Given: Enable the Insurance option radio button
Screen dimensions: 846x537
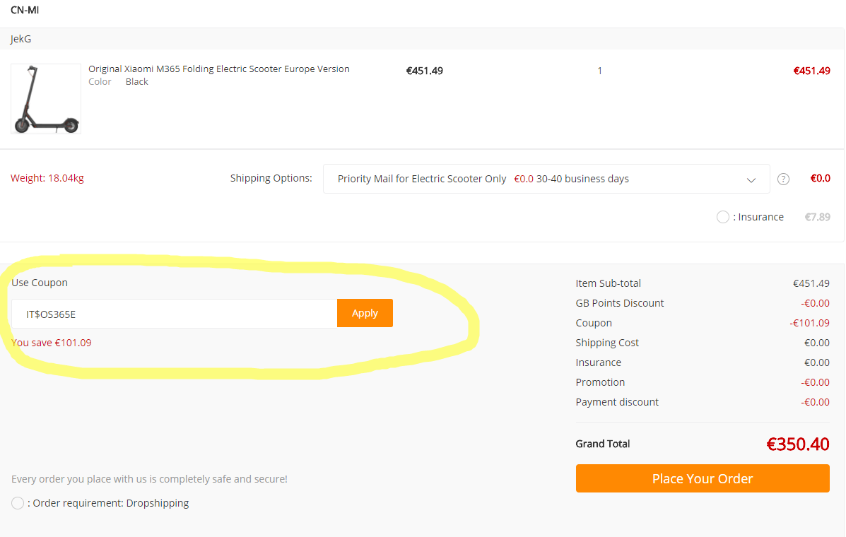Looking at the screenshot, I should pyautogui.click(x=722, y=217).
